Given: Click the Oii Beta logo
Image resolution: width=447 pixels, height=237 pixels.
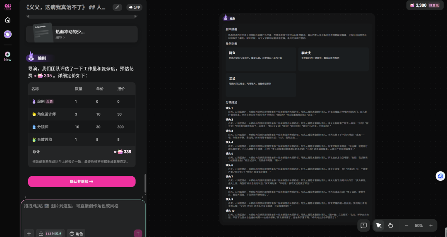Looking at the screenshot, I should tap(8, 7).
